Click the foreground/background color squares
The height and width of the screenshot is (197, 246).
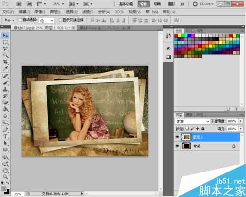coord(5,190)
